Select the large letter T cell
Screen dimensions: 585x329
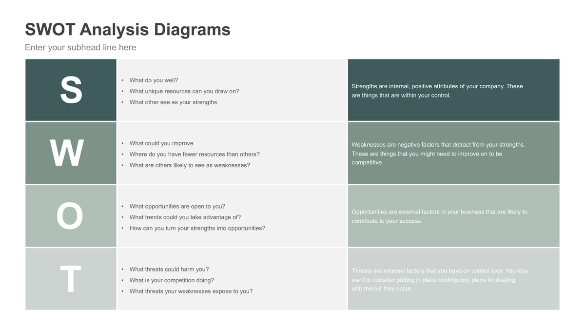pyautogui.click(x=71, y=279)
